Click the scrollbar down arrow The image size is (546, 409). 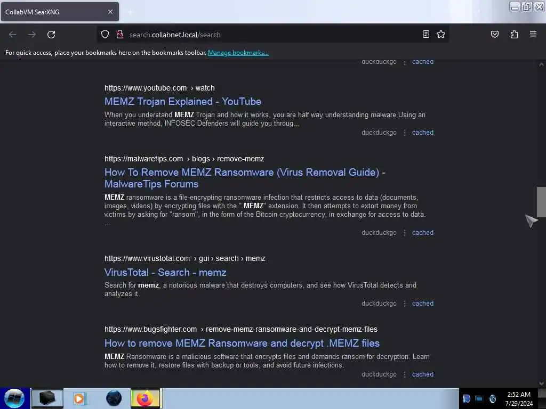[x=541, y=383]
